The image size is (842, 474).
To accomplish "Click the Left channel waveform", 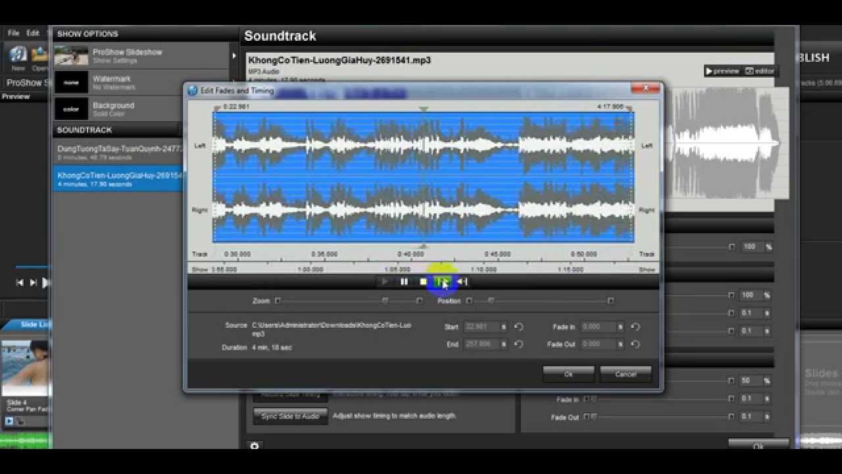I will click(x=423, y=145).
